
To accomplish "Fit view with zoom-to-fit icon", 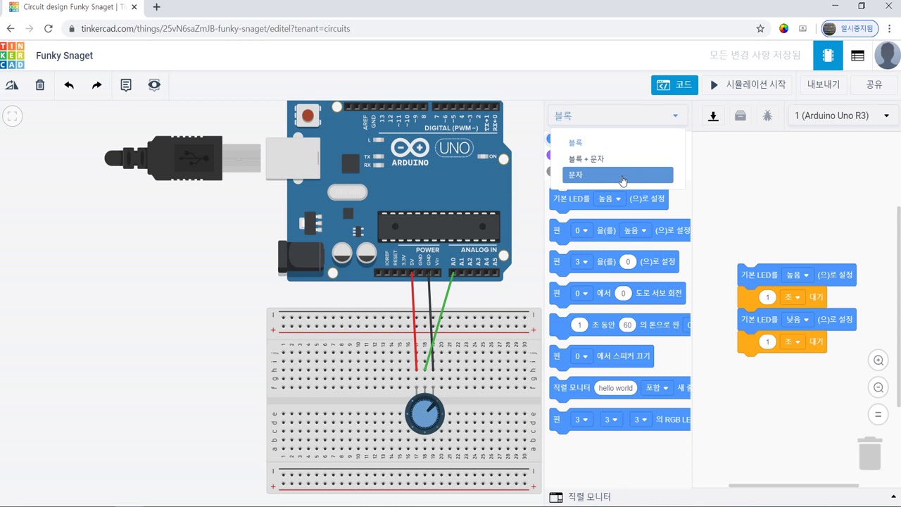I will pyautogui.click(x=12, y=116).
